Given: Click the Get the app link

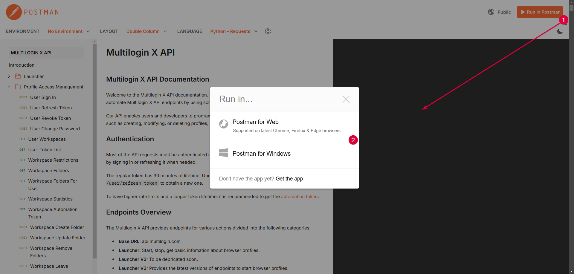Looking at the screenshot, I should 289,178.
